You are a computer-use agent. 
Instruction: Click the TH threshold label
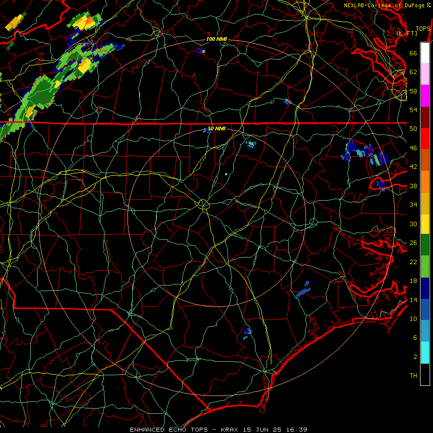pyautogui.click(x=413, y=376)
